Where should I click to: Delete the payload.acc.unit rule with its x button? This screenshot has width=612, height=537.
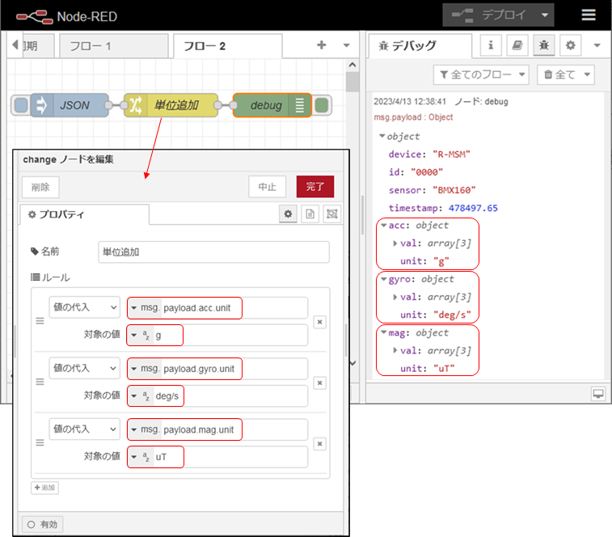click(x=319, y=322)
